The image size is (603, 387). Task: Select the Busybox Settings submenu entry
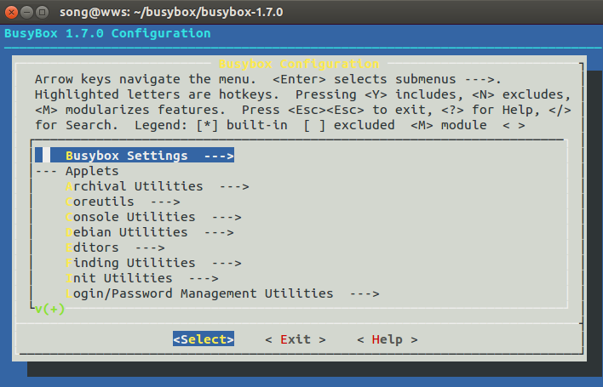click(x=135, y=156)
